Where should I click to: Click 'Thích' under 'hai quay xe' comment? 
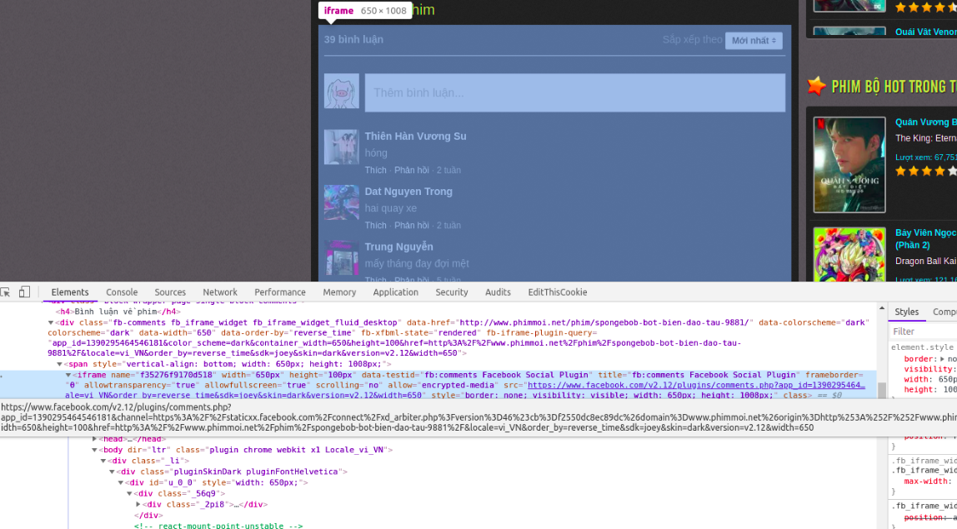(x=375, y=225)
